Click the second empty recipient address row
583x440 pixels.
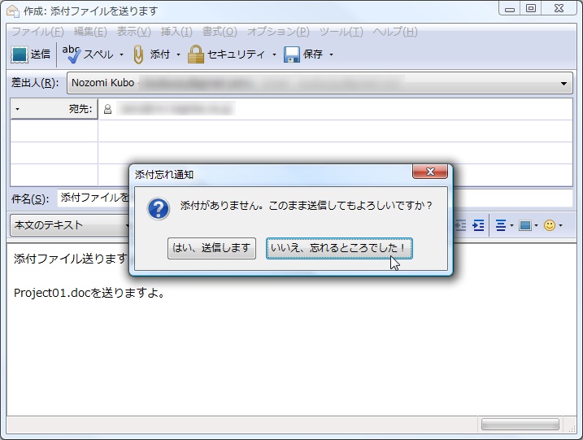click(335, 153)
